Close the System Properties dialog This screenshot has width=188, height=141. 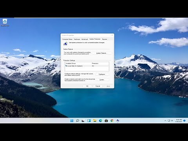[x=112, y=35]
